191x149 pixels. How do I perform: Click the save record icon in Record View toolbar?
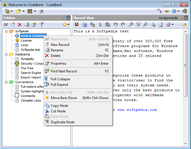click(77, 25)
